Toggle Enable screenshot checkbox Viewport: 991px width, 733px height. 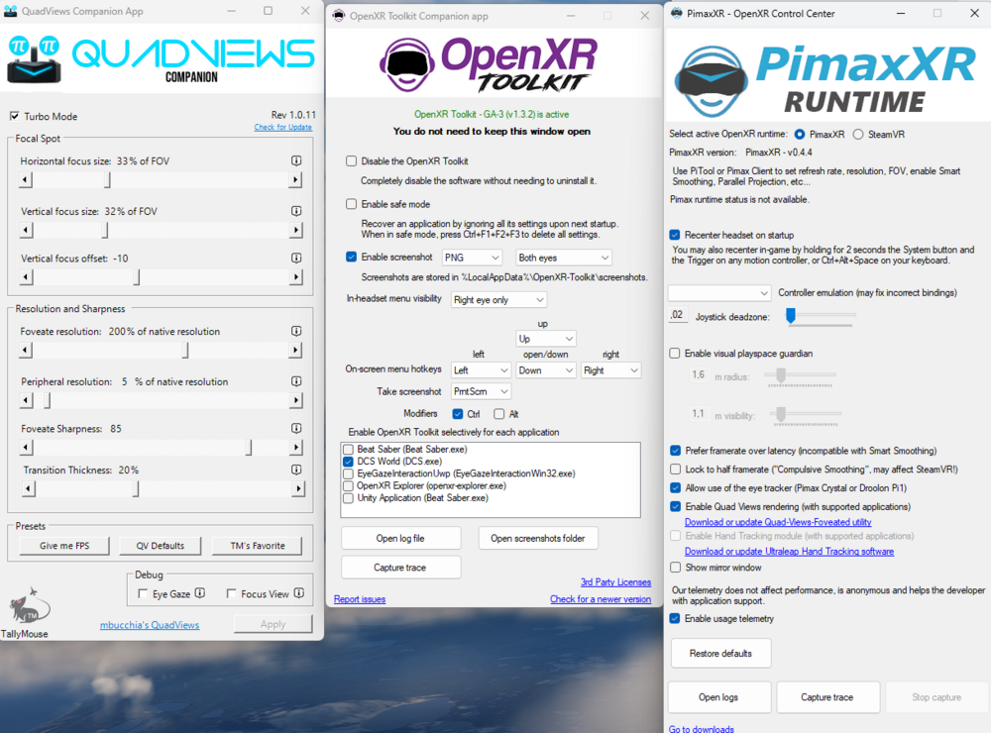pyautogui.click(x=352, y=258)
